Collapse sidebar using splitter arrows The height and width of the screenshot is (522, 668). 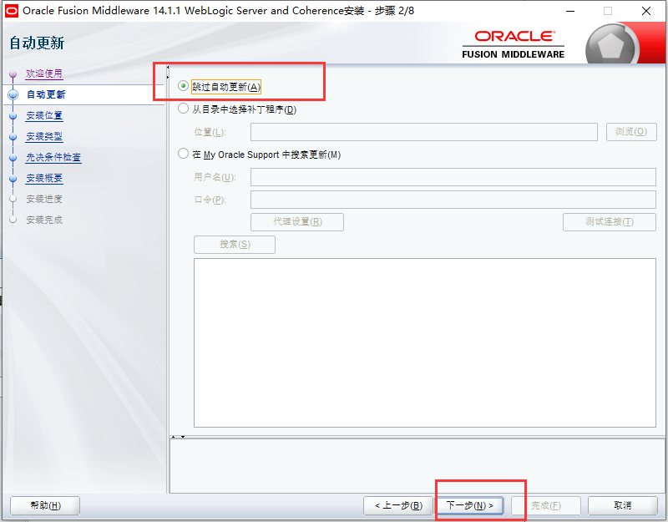[x=168, y=72]
